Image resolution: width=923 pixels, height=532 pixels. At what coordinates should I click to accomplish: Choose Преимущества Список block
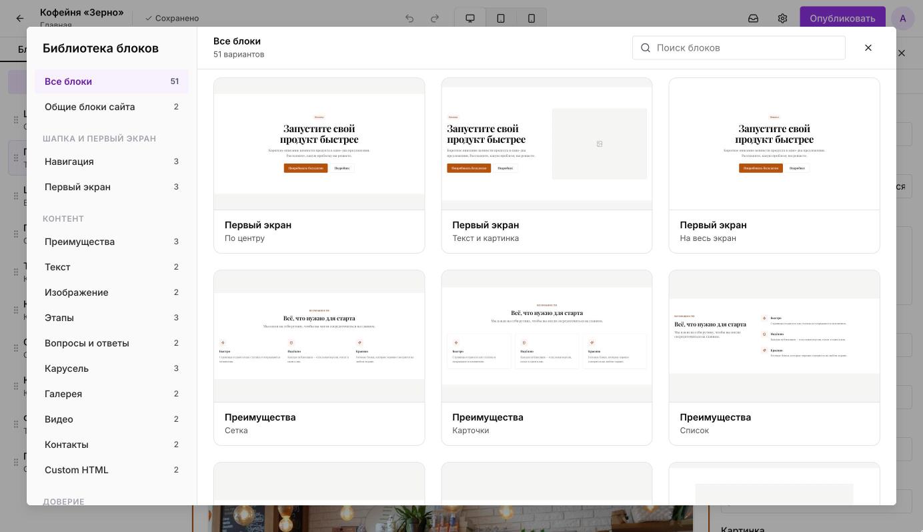tap(774, 358)
